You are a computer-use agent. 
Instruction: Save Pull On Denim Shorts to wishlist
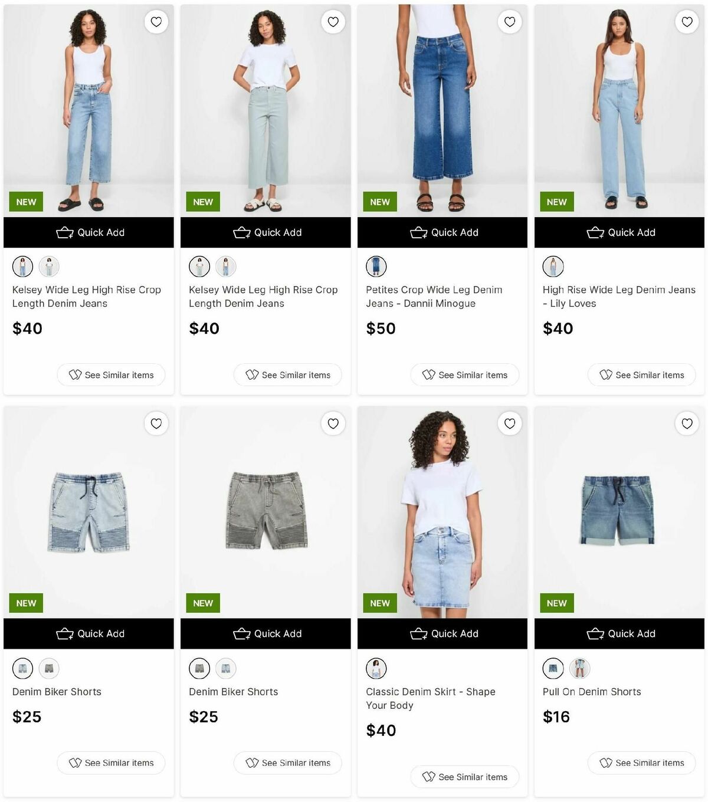click(687, 423)
